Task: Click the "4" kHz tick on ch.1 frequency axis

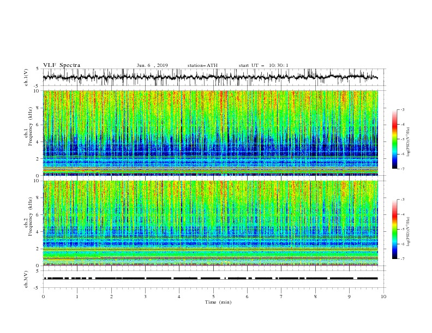Action: pos(38,142)
